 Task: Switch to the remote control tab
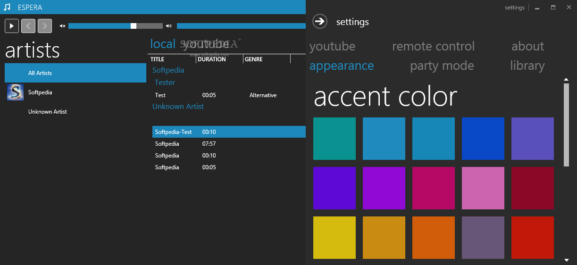coord(433,46)
